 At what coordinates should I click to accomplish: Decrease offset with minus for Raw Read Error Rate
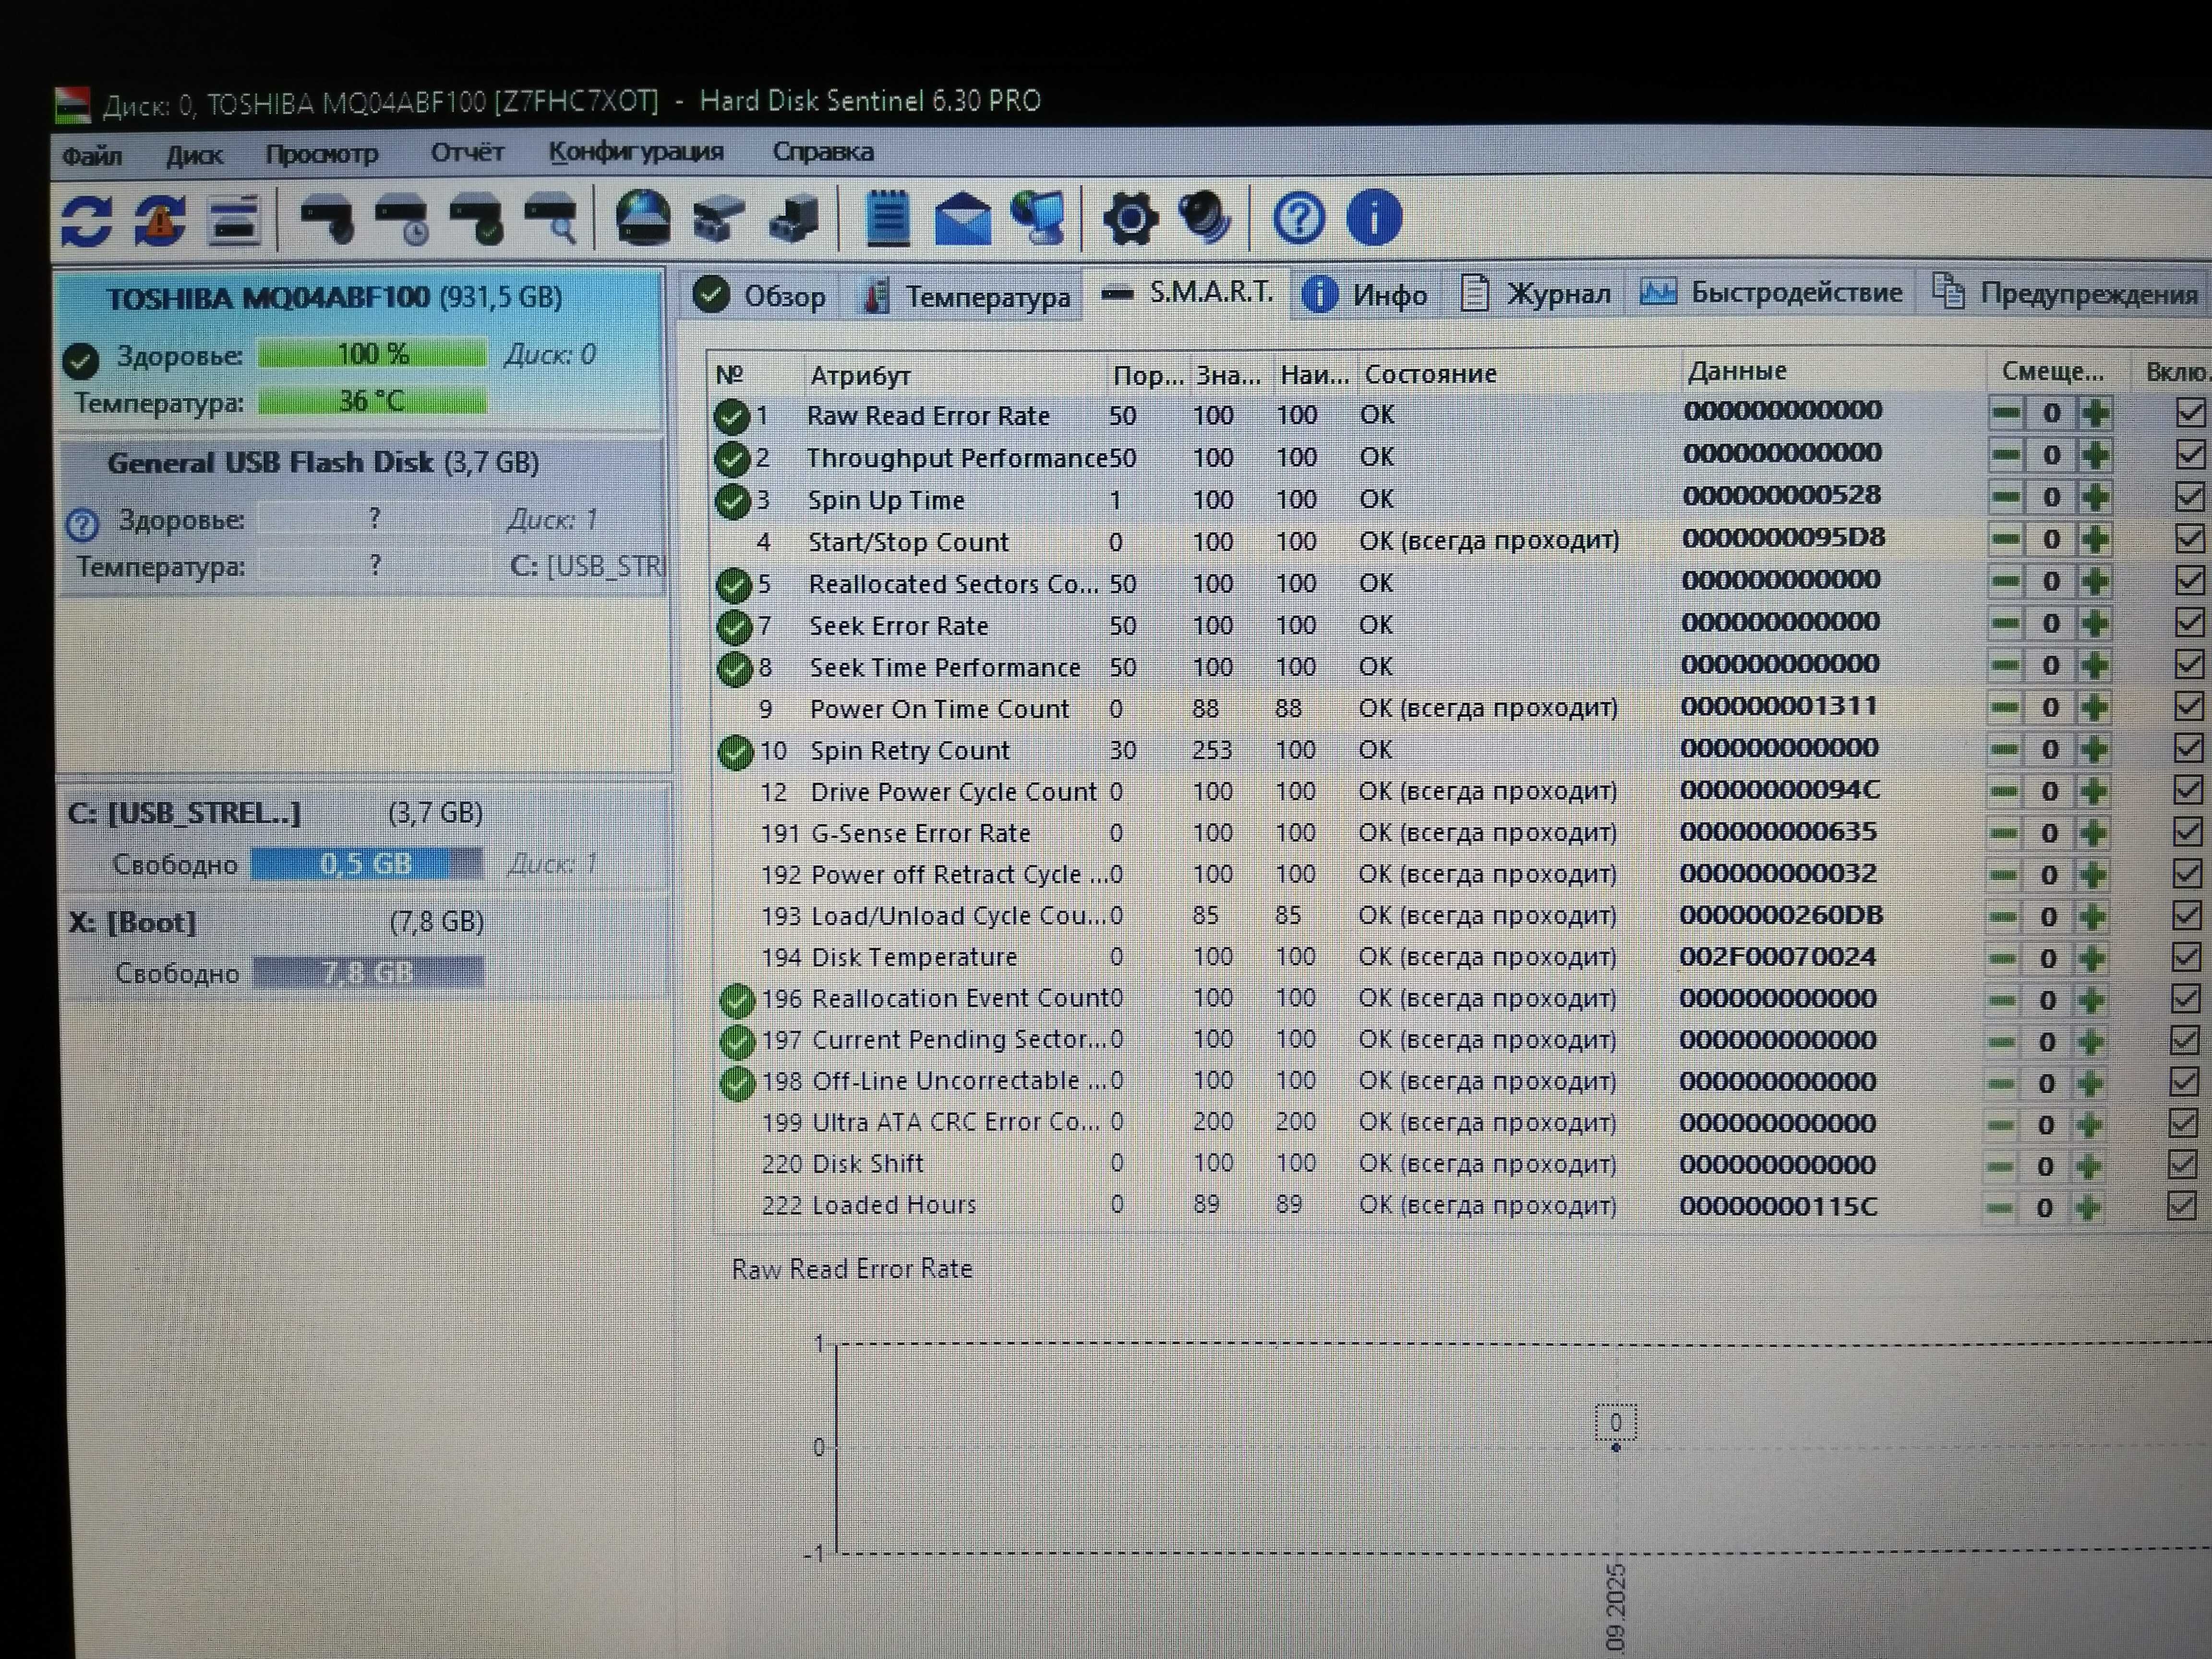[x=2007, y=413]
